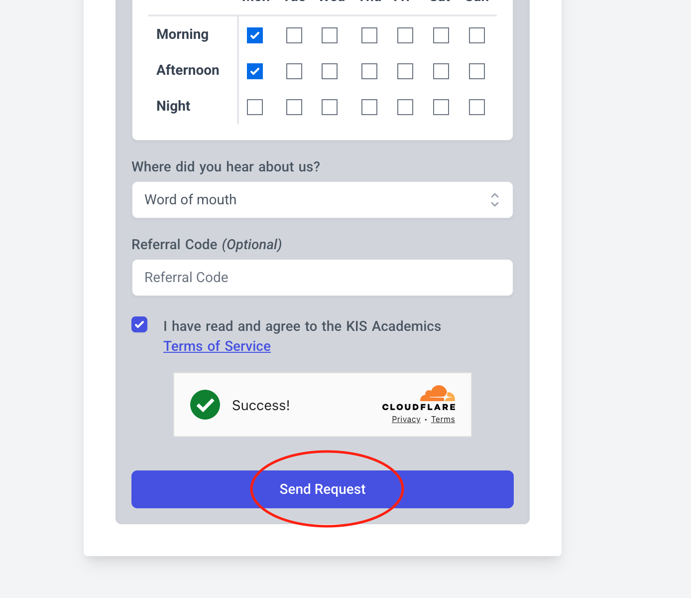Open the Cloudflare Terms link
This screenshot has height=598, width=691.
click(x=443, y=420)
